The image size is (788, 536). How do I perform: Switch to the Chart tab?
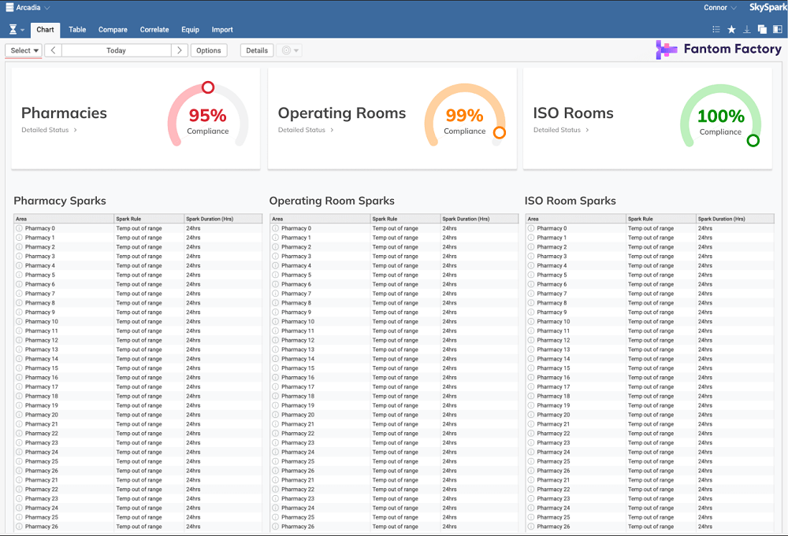click(x=45, y=30)
